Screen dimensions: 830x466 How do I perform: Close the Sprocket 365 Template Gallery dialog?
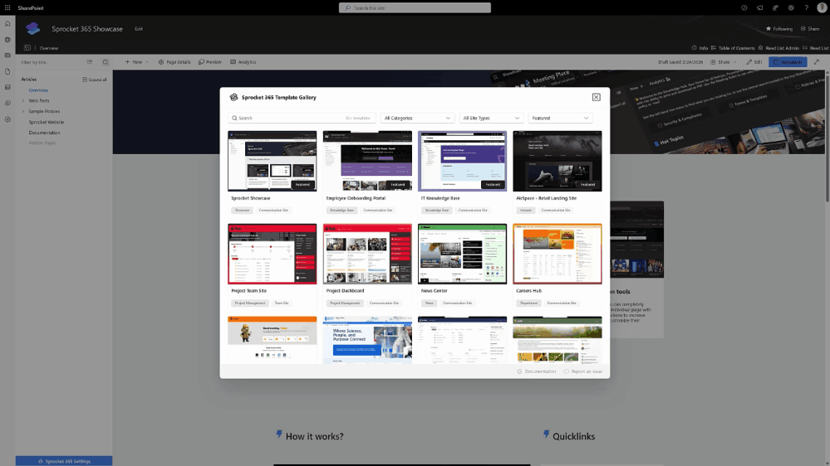pos(596,97)
